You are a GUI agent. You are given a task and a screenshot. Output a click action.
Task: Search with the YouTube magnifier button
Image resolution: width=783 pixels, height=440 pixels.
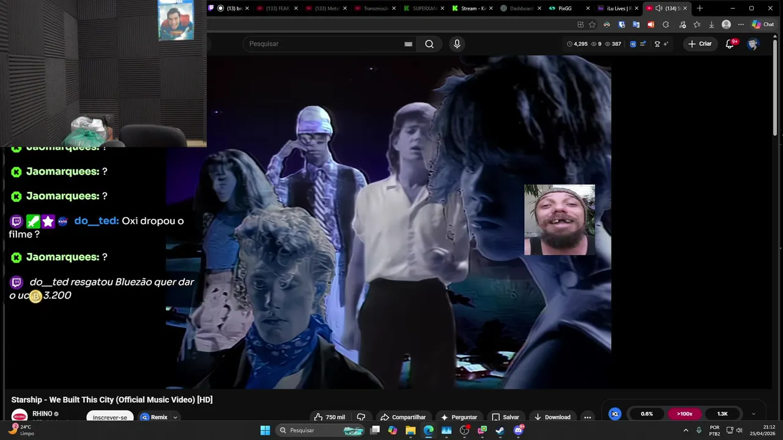point(429,44)
